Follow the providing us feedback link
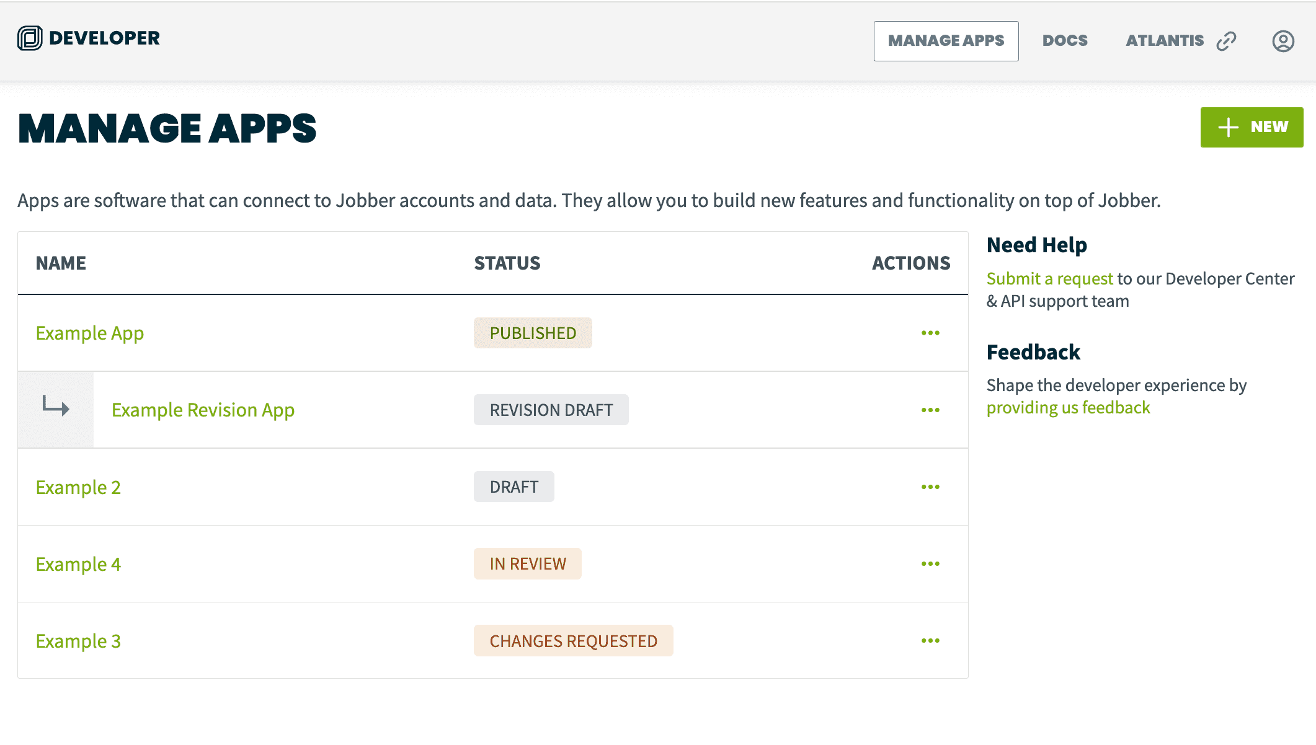 1068,408
